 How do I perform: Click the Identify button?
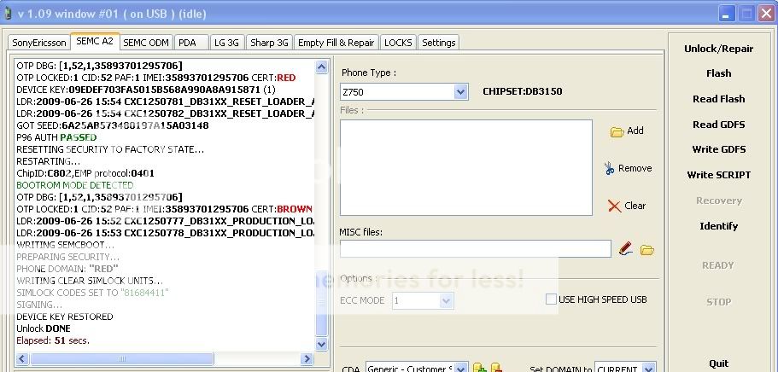coord(718,226)
